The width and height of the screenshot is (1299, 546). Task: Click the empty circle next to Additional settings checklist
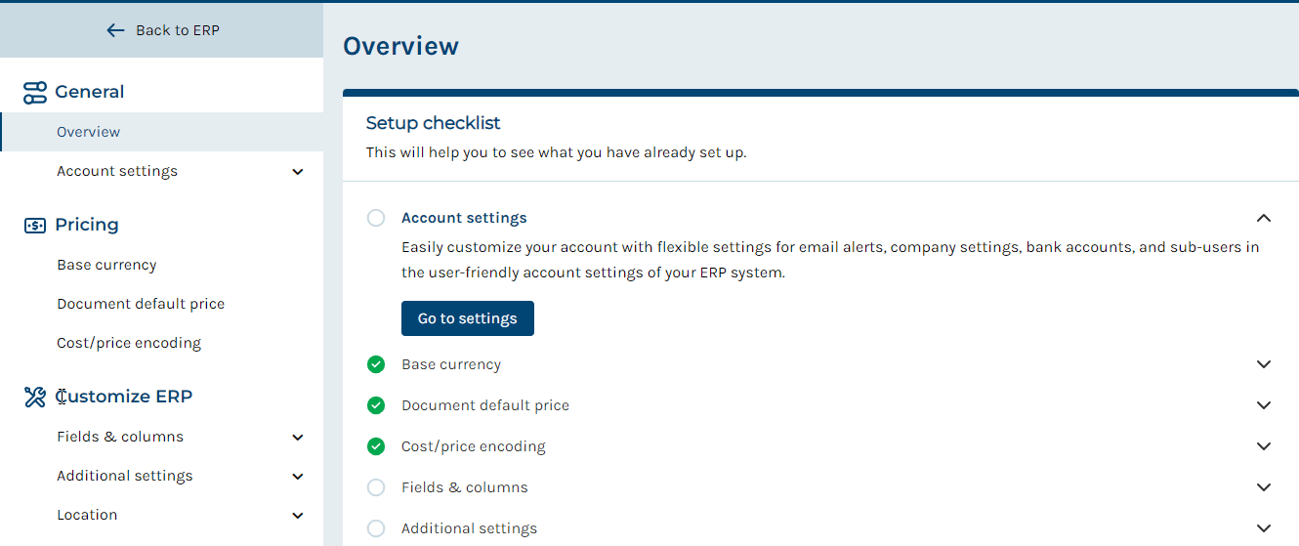[x=376, y=528]
